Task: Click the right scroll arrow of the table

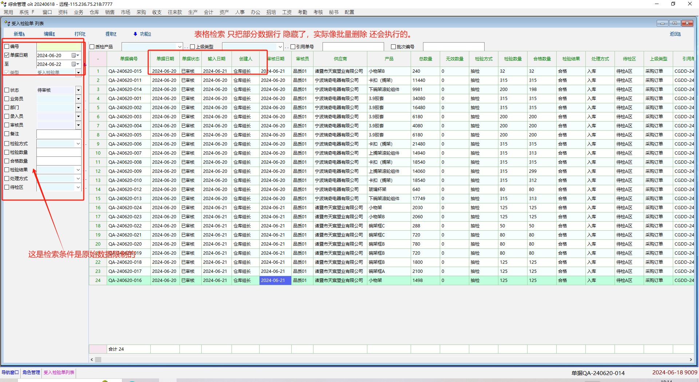Action: tap(691, 359)
